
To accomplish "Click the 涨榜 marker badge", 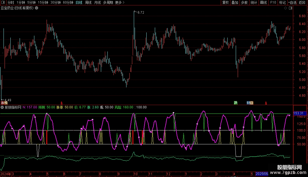I will 4,103.
